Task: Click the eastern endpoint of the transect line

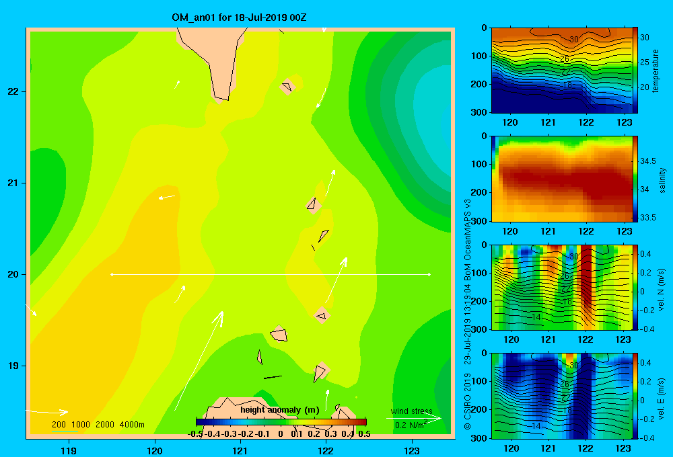Action: tap(429, 274)
